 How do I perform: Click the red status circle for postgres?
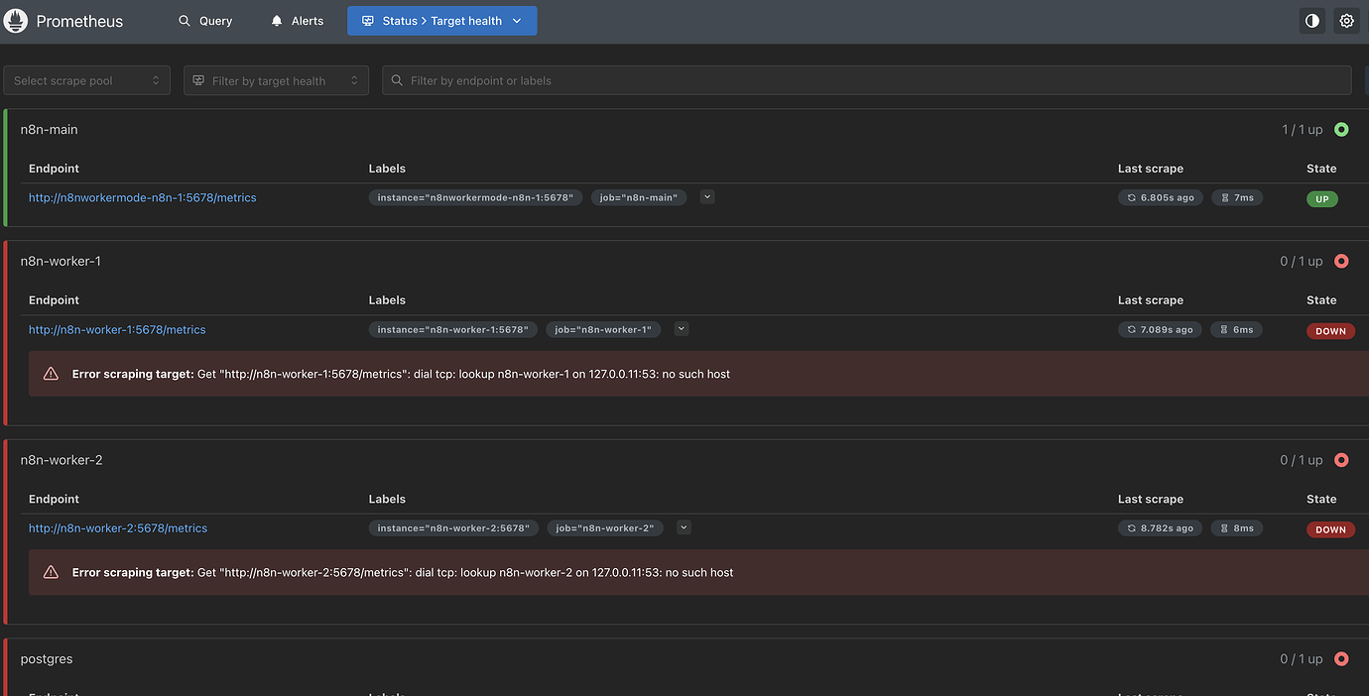1342,658
